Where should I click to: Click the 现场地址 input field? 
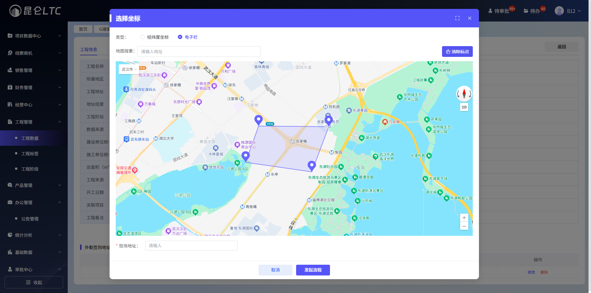tap(191, 246)
